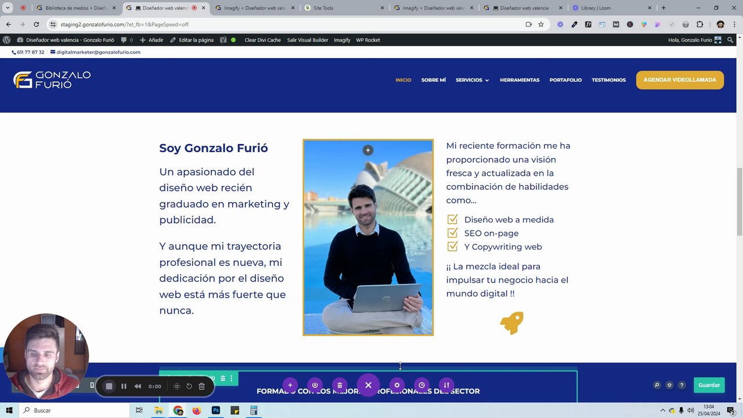Pause the Loom recording
743x418 pixels.
(x=124, y=386)
